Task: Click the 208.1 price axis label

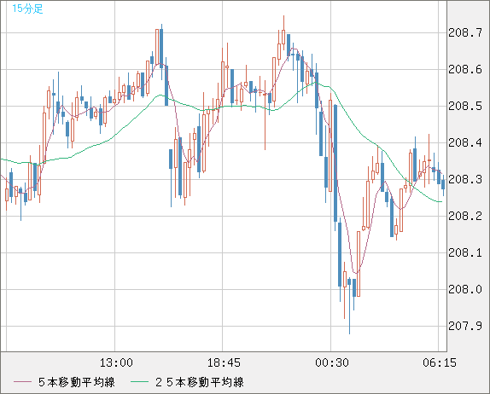Action: pyautogui.click(x=465, y=253)
